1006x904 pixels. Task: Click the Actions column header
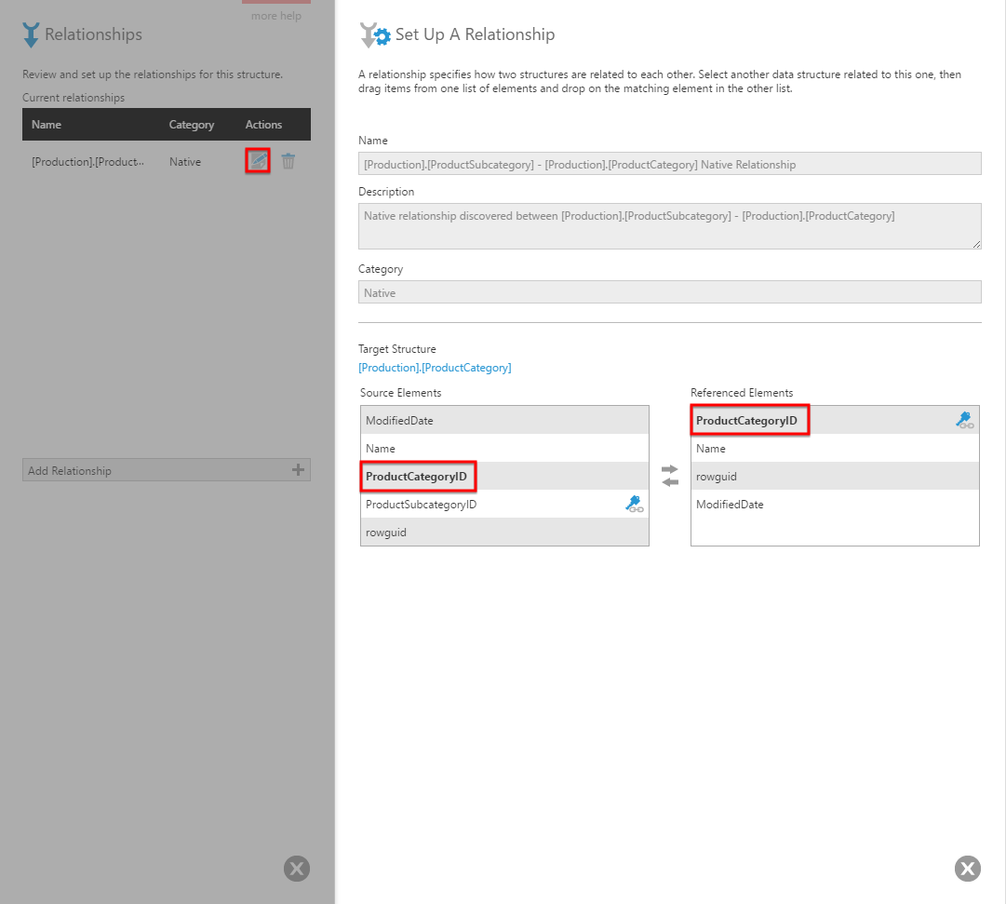click(263, 125)
